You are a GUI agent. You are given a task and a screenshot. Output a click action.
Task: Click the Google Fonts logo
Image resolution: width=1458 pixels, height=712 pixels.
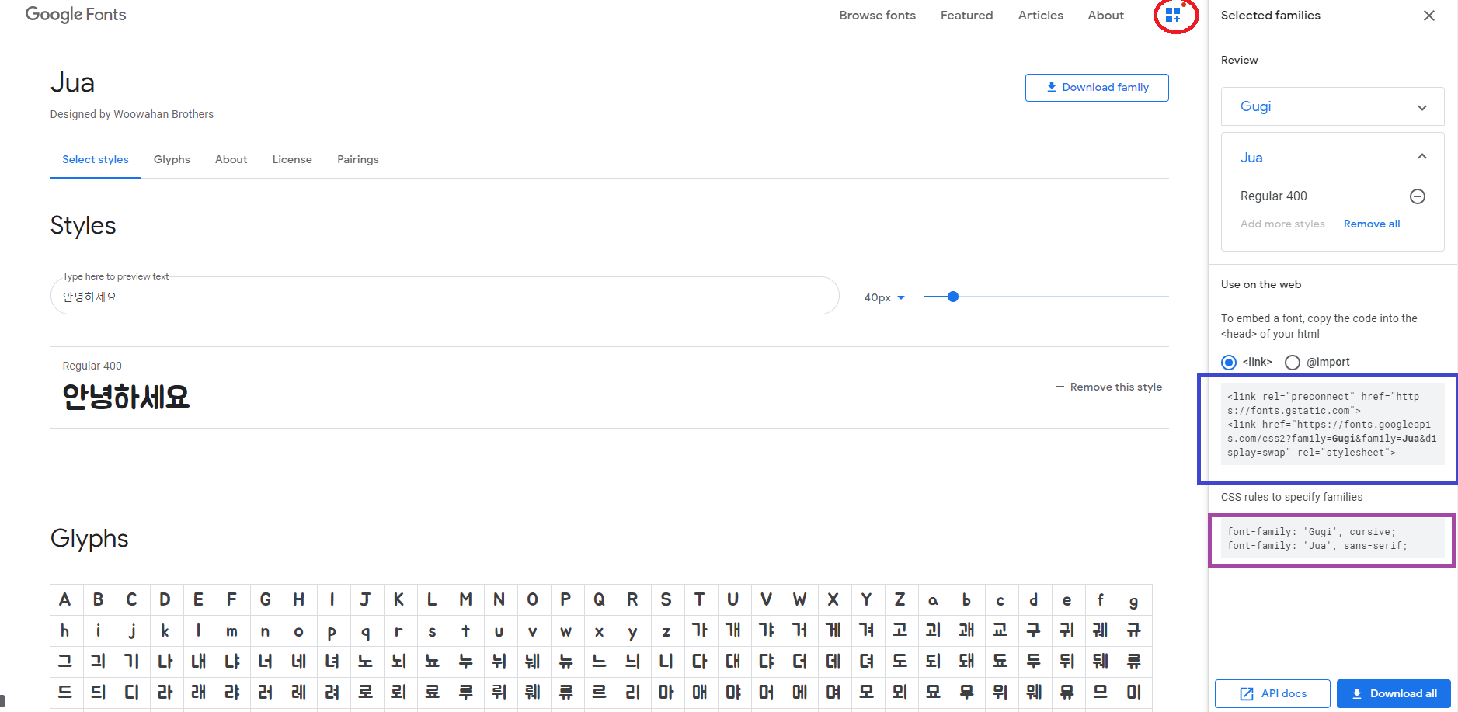[x=75, y=15]
